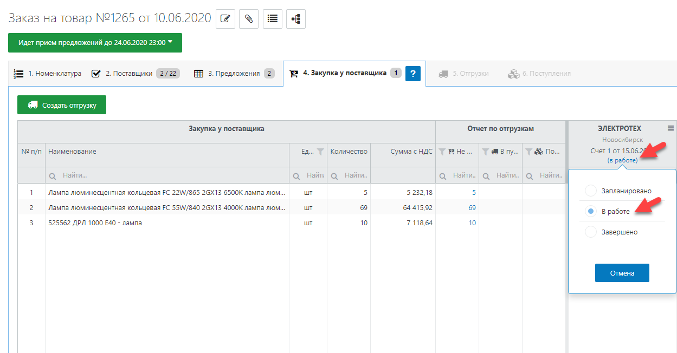Open the hierarchy tree icon
The width and height of the screenshot is (677, 353).
coord(296,19)
